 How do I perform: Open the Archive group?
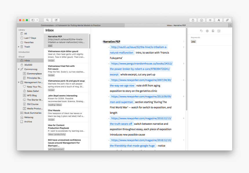pos(30,122)
